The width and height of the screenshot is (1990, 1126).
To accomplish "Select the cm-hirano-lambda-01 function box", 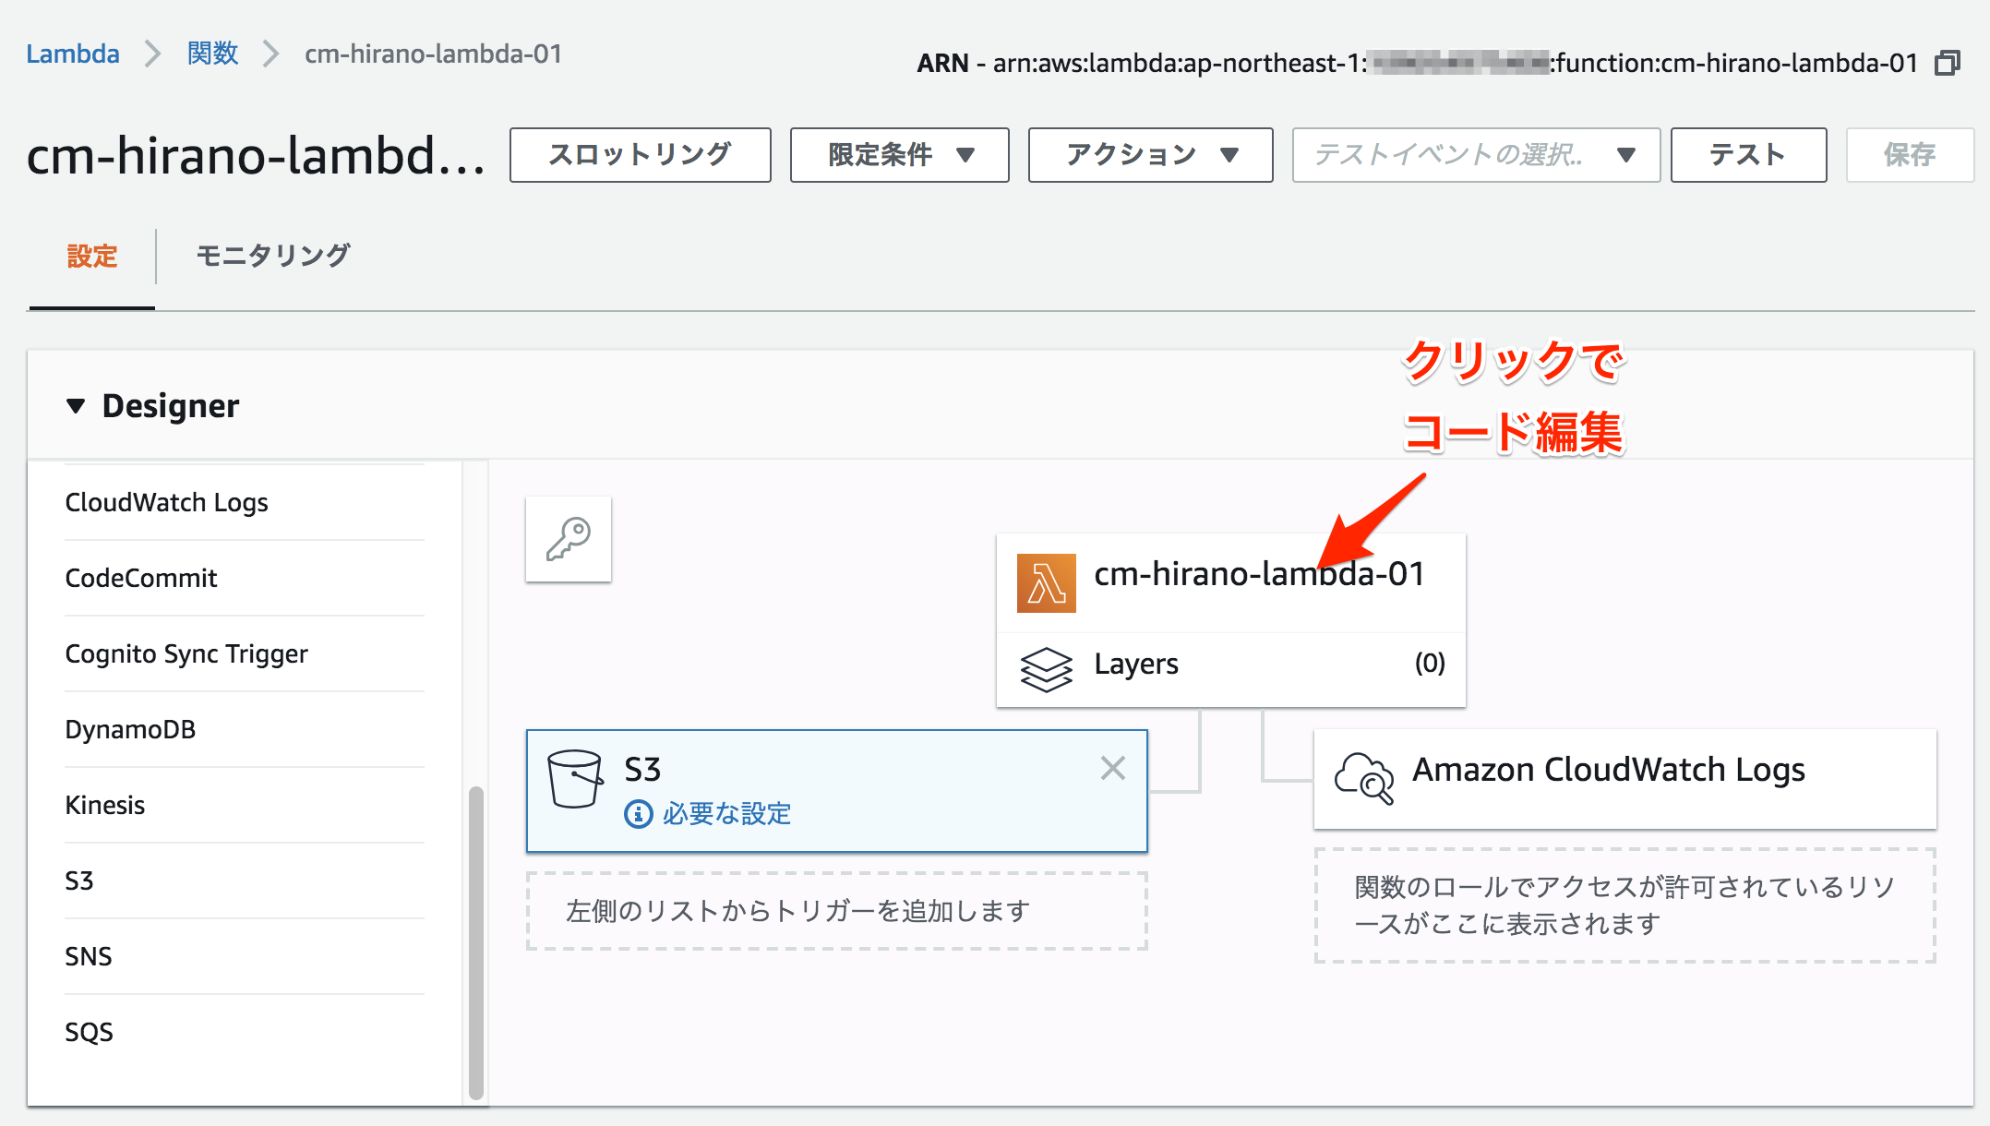I will [1231, 582].
